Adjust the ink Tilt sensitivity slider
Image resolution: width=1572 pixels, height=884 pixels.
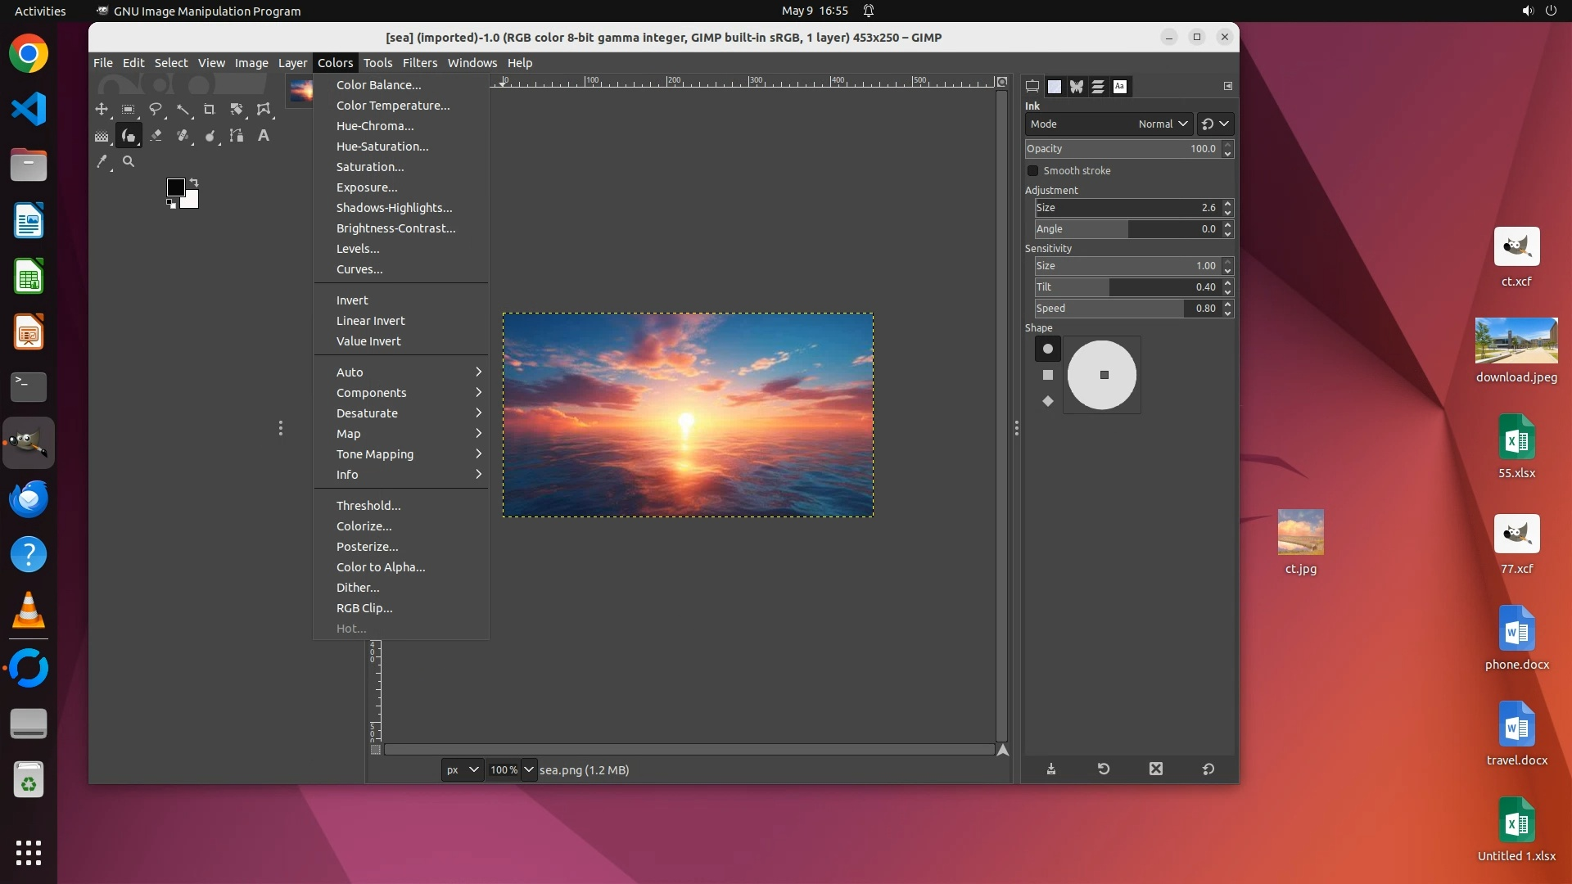pos(1127,287)
